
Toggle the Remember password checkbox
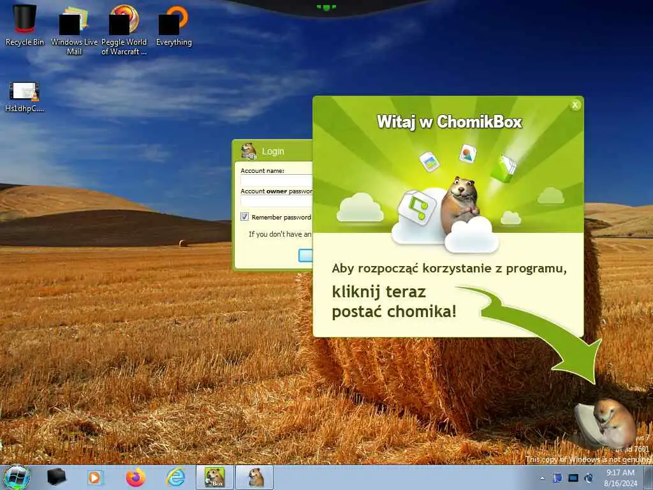pos(244,217)
